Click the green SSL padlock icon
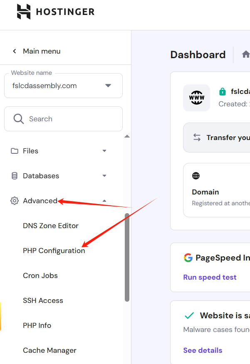Screen dimensions: 250x364 pos(223,91)
